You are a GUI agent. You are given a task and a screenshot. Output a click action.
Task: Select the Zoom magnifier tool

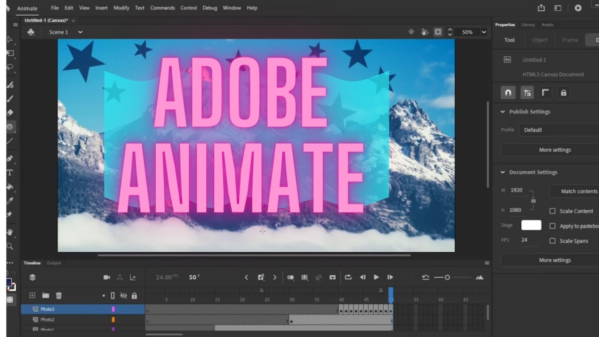point(10,246)
